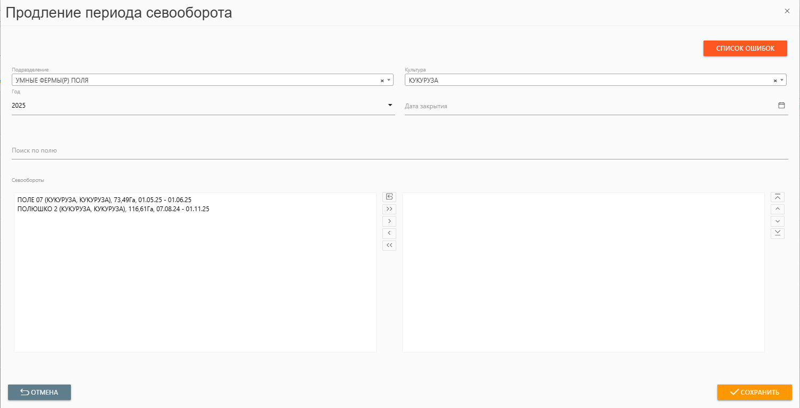The image size is (800, 408).
Task: Move selected item down one position
Action: coord(778,221)
